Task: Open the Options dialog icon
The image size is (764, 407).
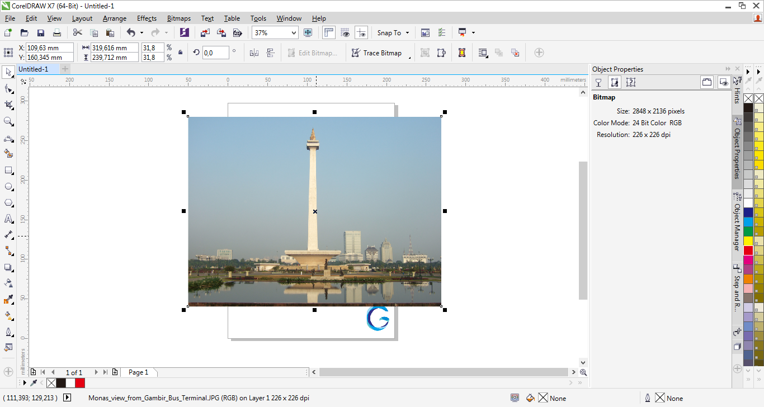Action: (441, 32)
